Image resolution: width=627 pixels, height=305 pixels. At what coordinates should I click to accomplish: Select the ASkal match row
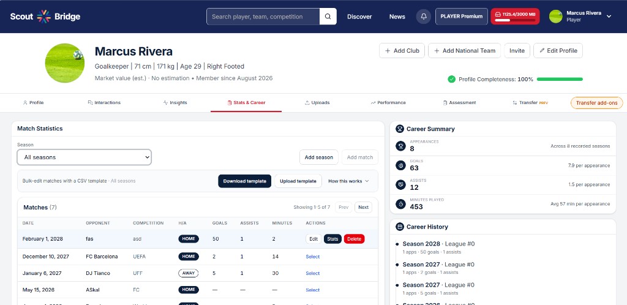pos(313,290)
